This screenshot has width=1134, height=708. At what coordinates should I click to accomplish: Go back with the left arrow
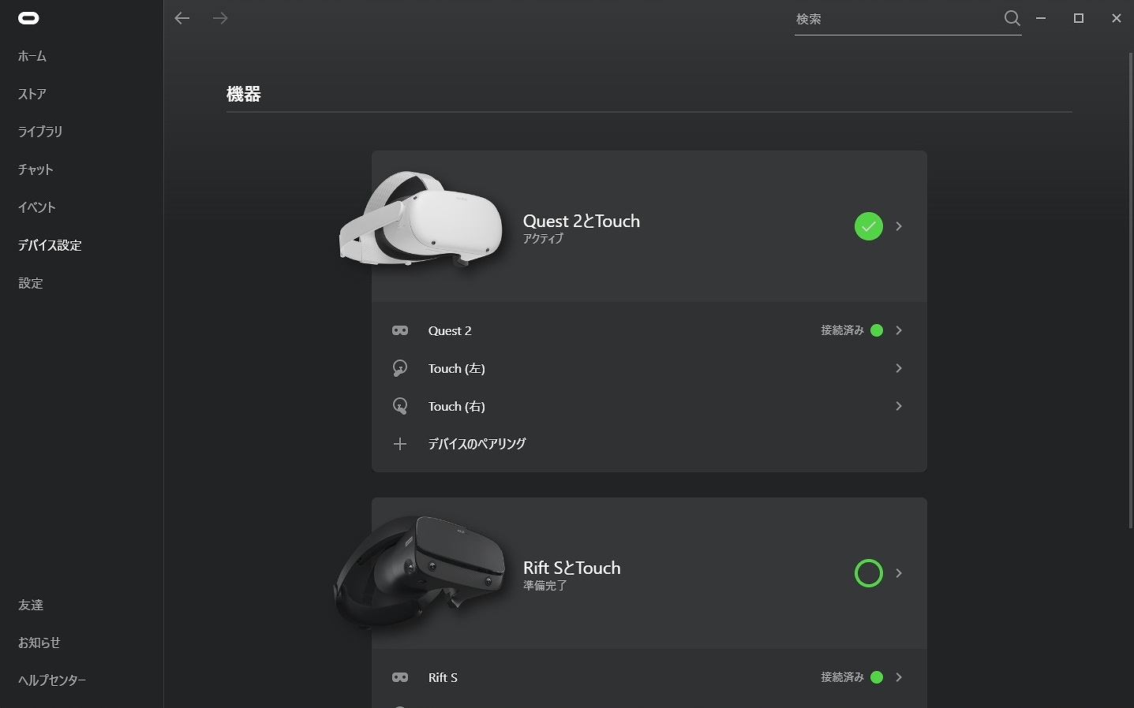182,18
